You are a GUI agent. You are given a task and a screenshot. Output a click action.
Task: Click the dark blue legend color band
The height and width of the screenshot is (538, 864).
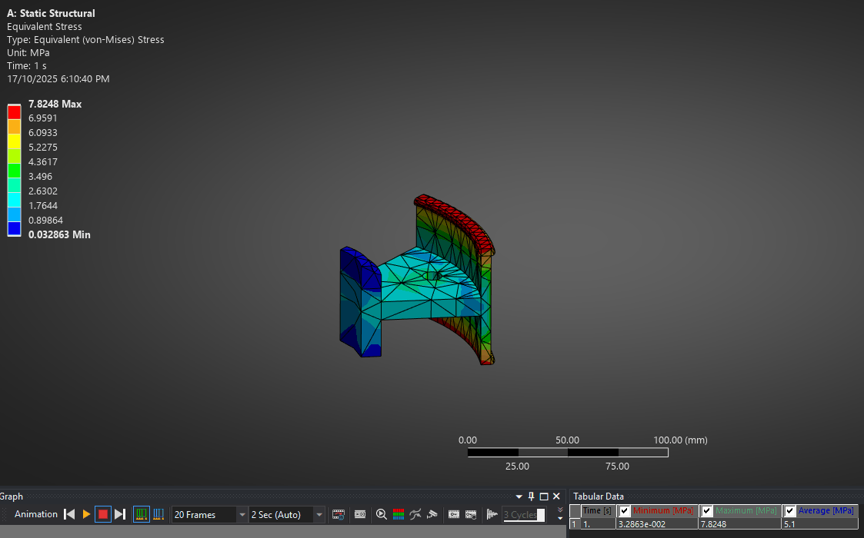[14, 228]
